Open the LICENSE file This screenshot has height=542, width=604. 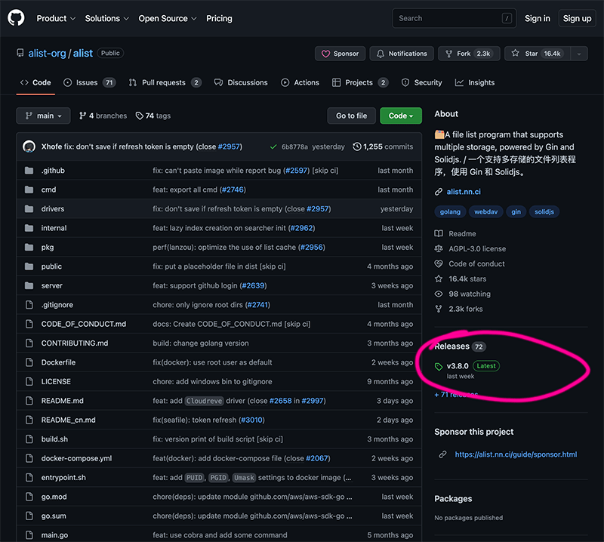(56, 381)
